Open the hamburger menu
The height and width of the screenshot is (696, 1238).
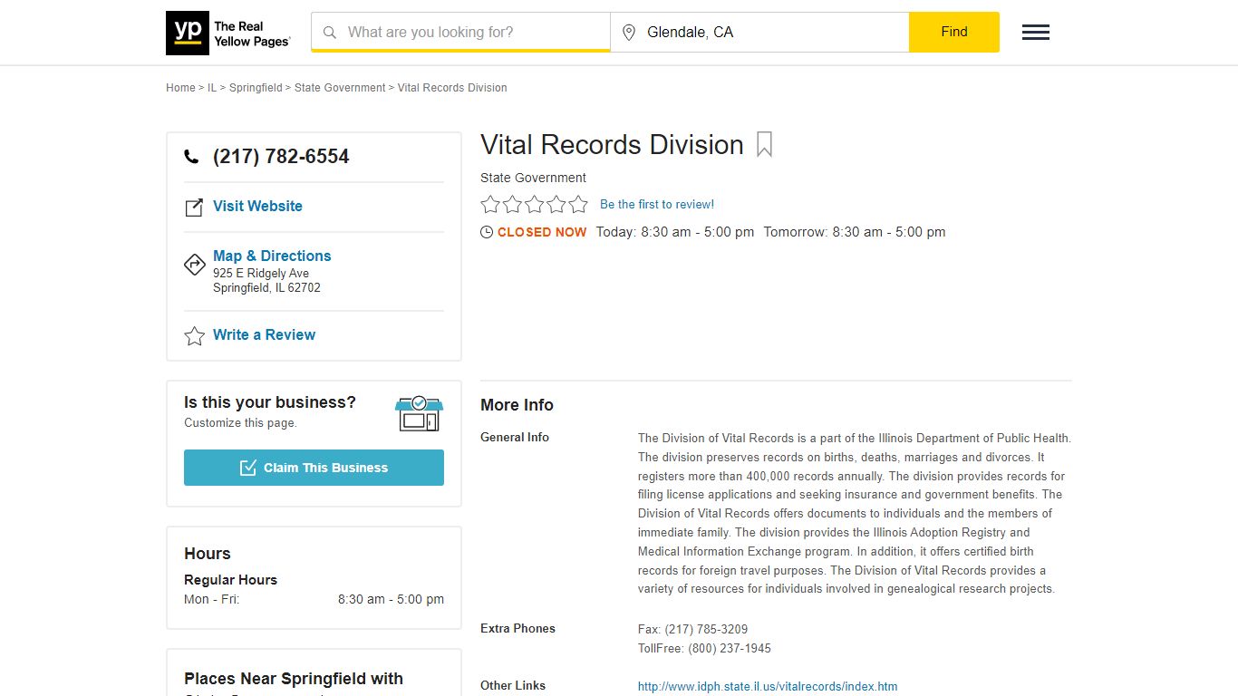(x=1036, y=33)
